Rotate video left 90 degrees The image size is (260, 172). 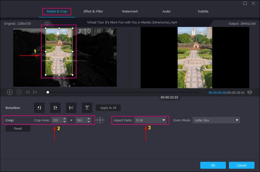tap(39, 108)
